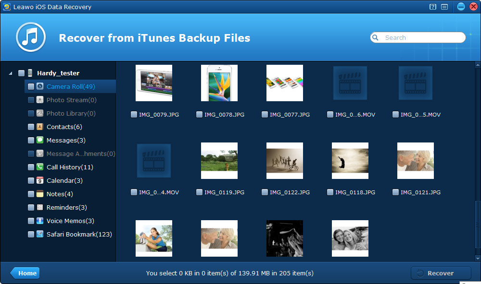This screenshot has width=481, height=284.
Task: Click the Photo Stream category icon
Action: pyautogui.click(x=40, y=100)
